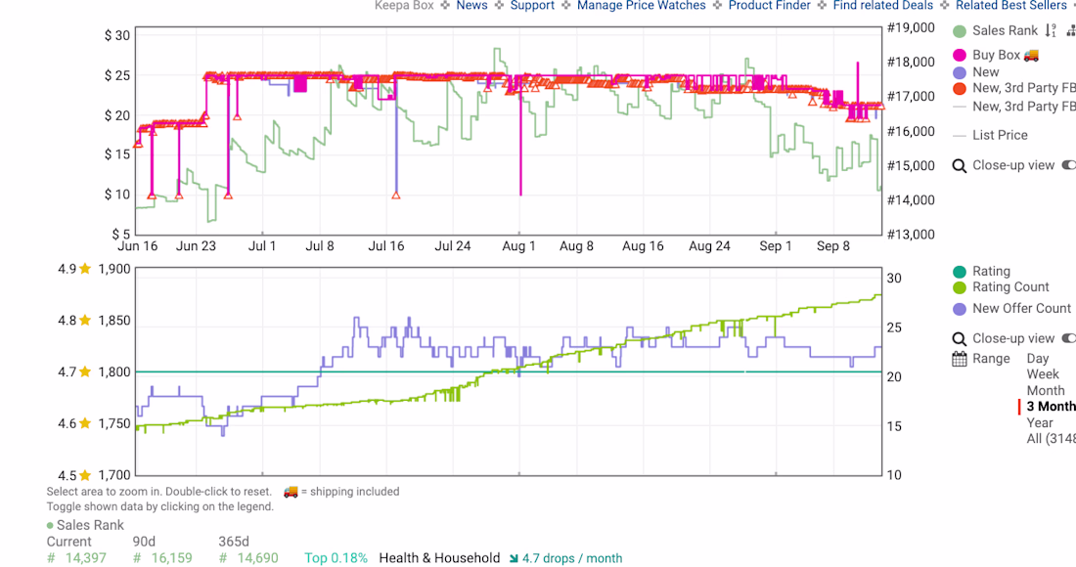Screen dimensions: 1076x567
Task: Click the purple New legend dot
Action: (960, 72)
